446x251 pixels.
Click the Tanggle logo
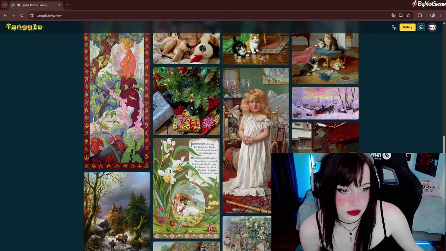tap(24, 27)
